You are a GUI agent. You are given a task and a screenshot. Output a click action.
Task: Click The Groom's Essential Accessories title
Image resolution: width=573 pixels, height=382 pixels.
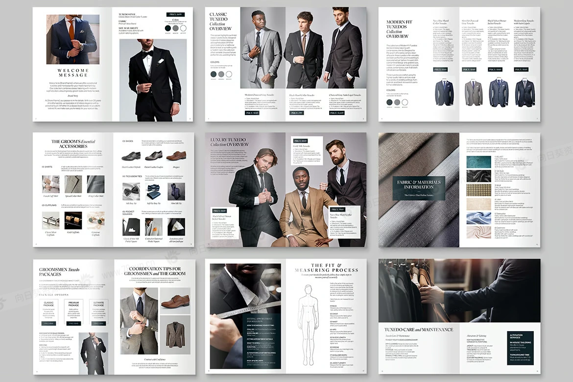pos(73,144)
